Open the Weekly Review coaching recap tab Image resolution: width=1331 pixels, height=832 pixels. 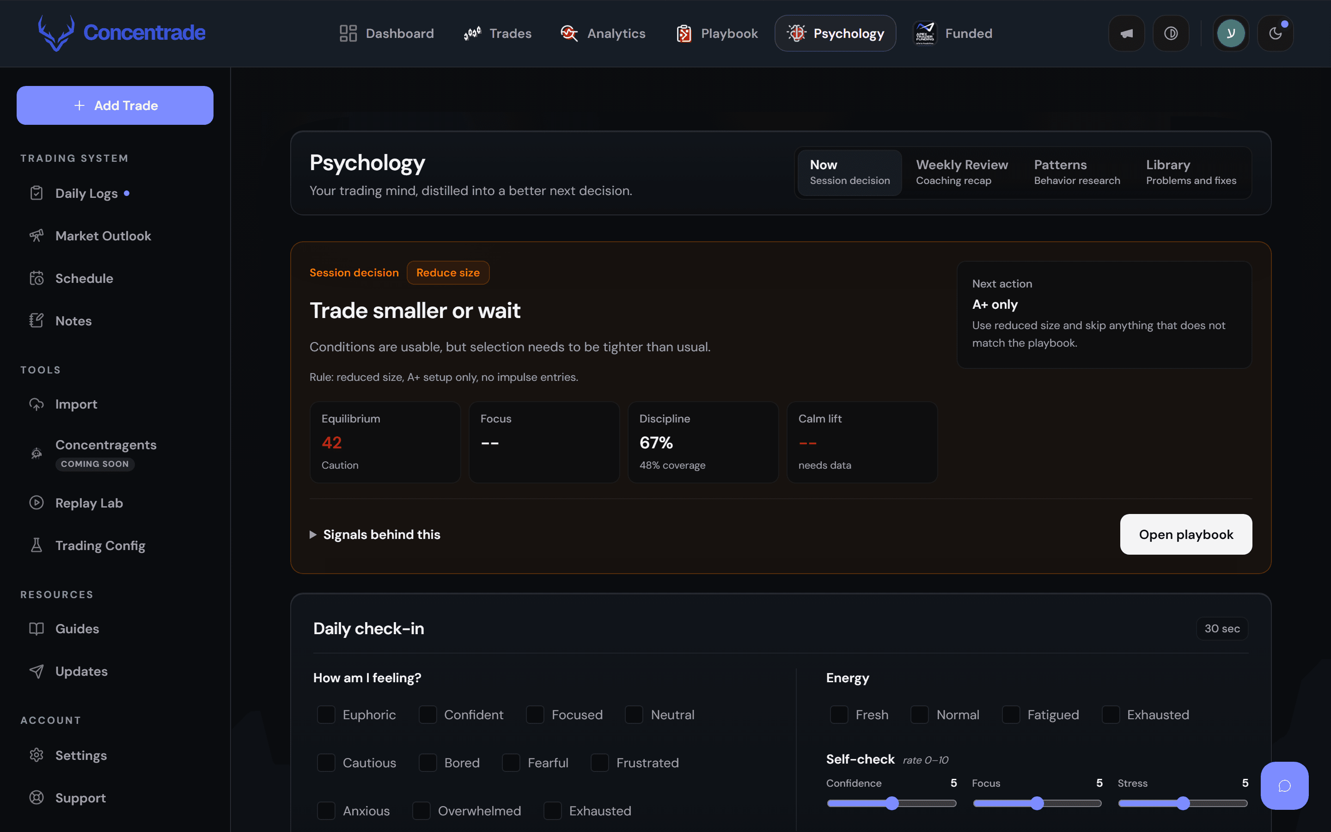tap(961, 172)
